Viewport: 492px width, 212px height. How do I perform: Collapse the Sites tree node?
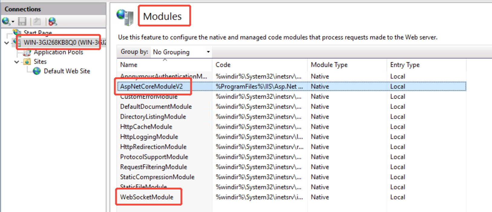[17, 62]
